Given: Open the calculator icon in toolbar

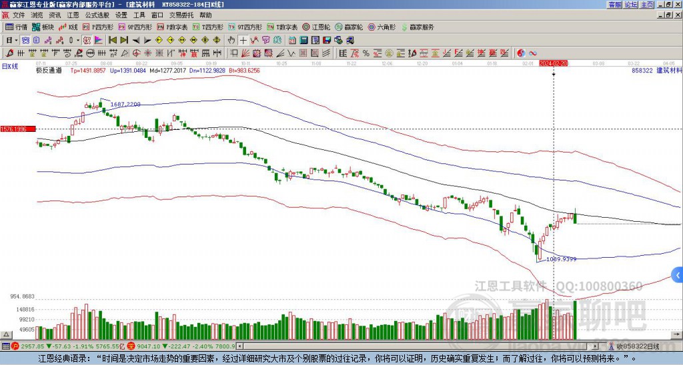Looking at the screenshot, I should tap(304, 40).
